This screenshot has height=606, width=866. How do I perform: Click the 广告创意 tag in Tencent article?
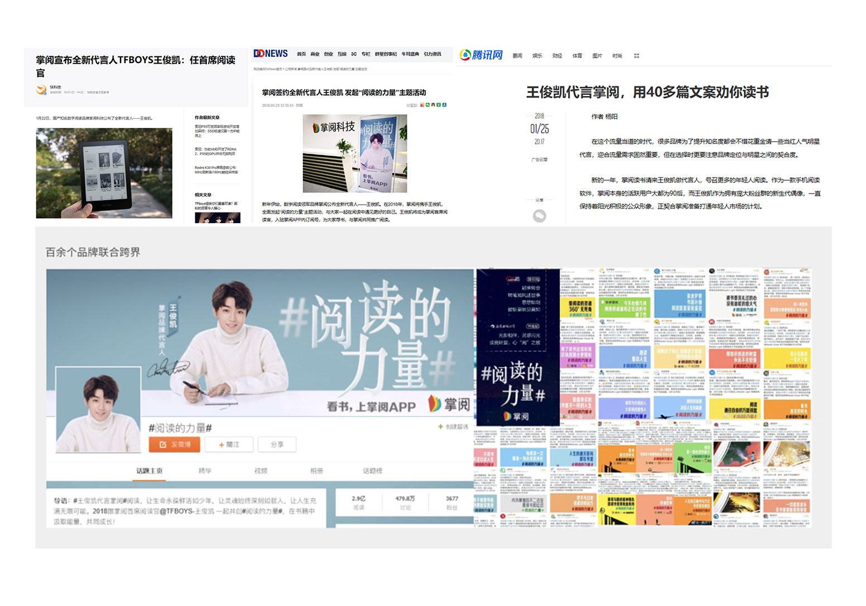pyautogui.click(x=540, y=160)
